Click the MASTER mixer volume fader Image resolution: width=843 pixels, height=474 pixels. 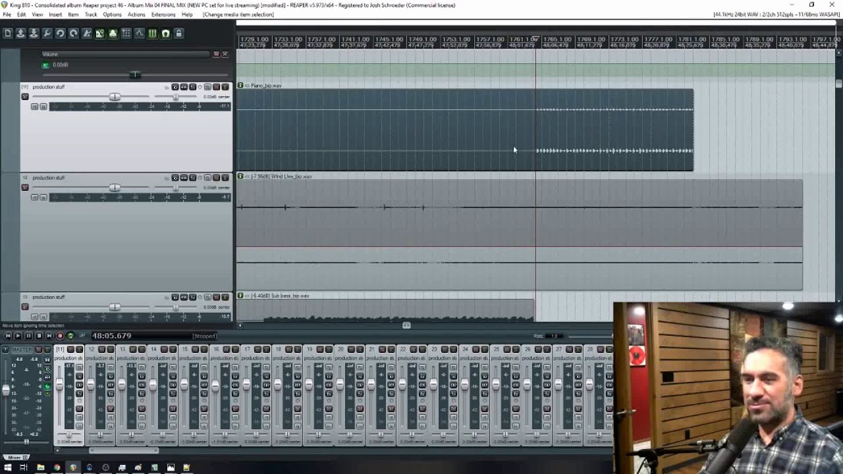coord(6,390)
